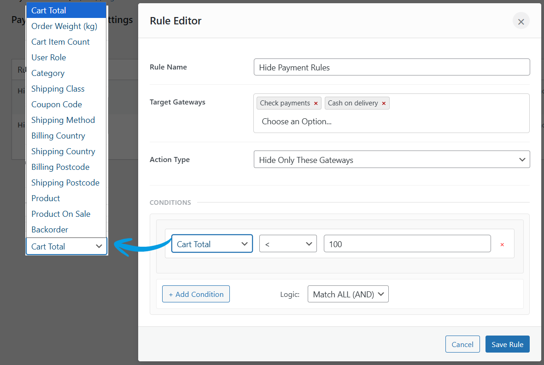This screenshot has height=365, width=544.
Task: Choose Cart Item Count option
Action: pyautogui.click(x=60, y=42)
